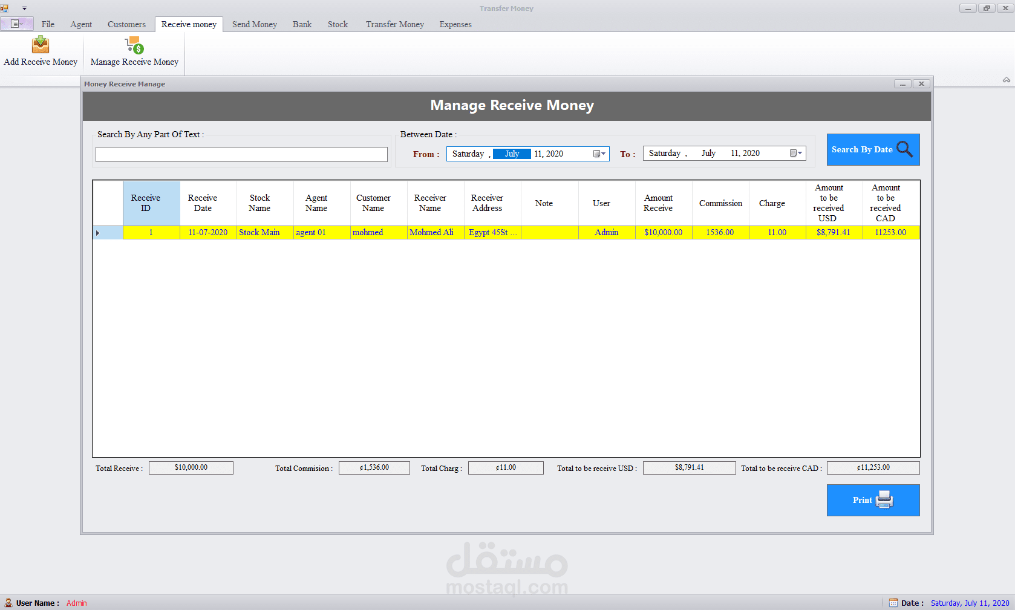Sort by the Commission column header
1015x610 pixels.
[720, 203]
